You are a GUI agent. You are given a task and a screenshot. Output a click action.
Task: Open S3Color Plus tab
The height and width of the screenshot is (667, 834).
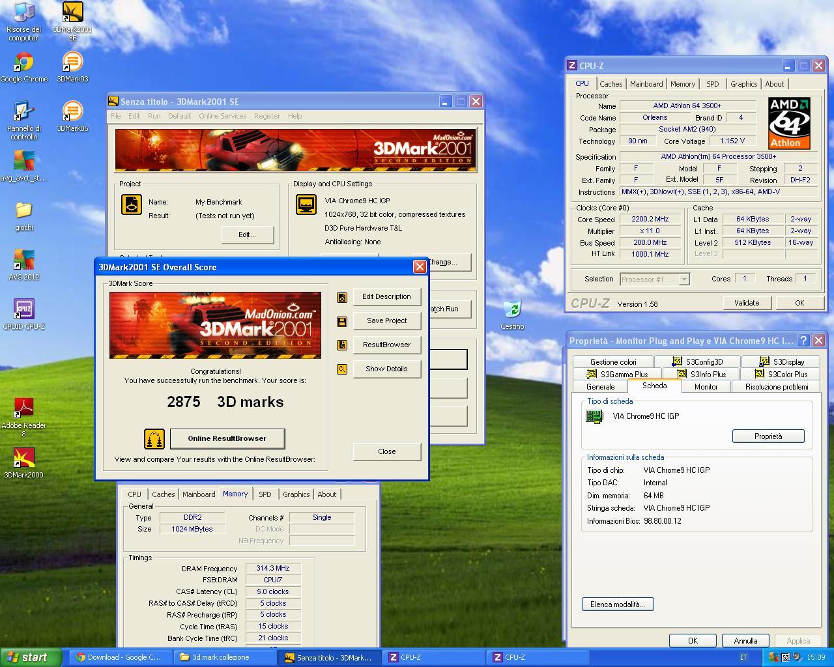tap(781, 375)
